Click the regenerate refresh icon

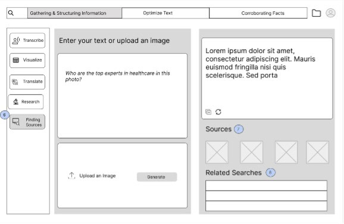tap(218, 112)
